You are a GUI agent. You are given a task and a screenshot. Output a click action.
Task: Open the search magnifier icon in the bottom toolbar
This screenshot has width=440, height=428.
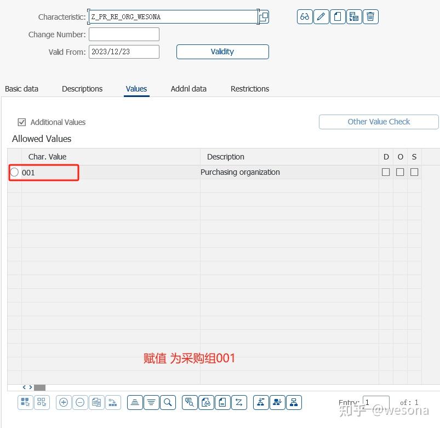pyautogui.click(x=168, y=402)
